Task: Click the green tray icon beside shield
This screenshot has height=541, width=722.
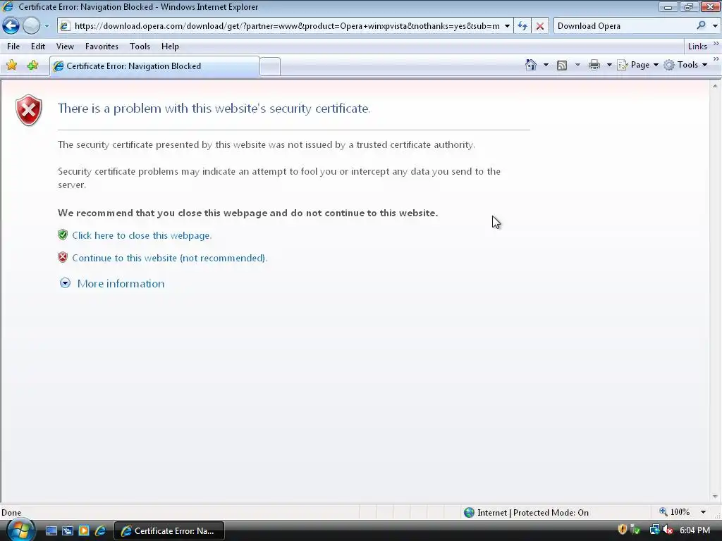Action: pos(636,530)
